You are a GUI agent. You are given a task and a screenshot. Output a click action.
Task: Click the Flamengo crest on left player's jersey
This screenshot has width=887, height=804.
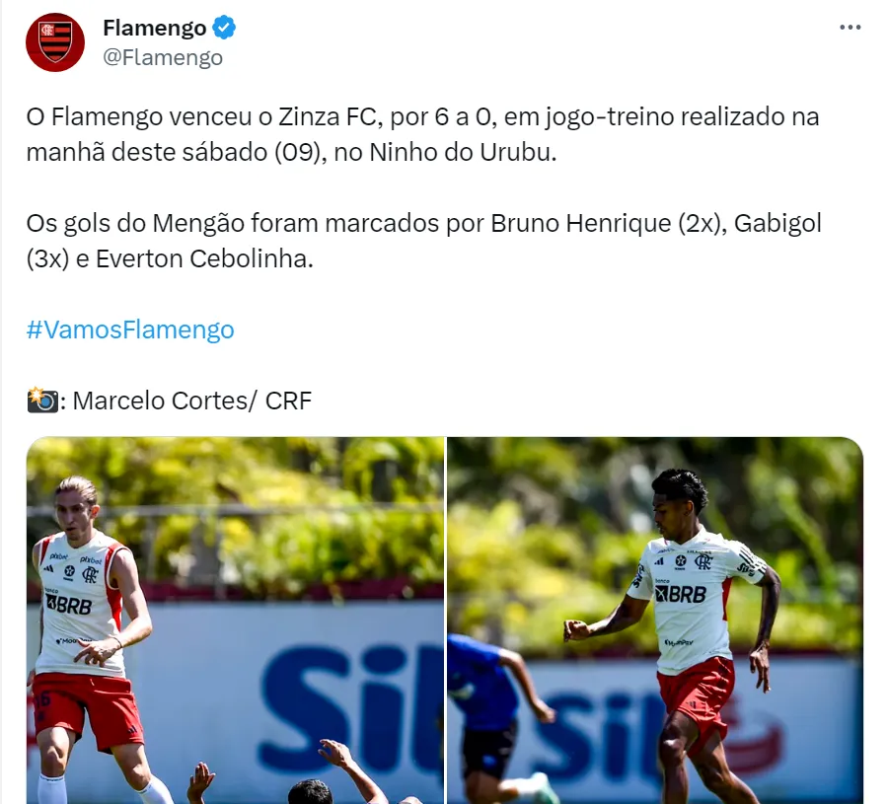90,575
